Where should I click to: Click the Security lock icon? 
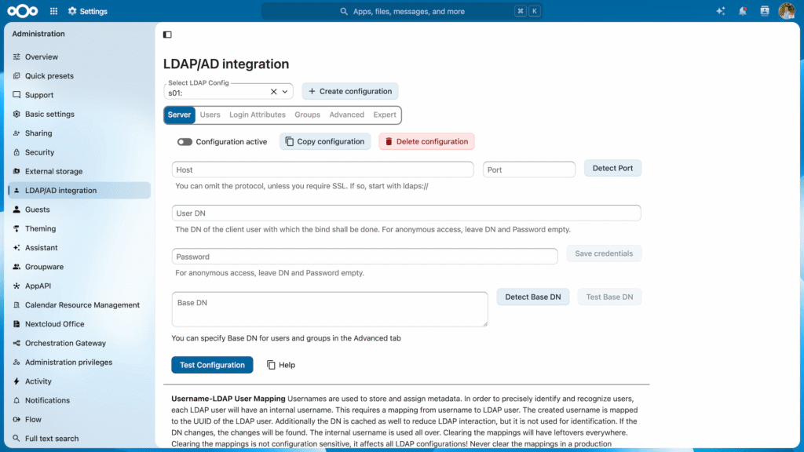point(16,152)
